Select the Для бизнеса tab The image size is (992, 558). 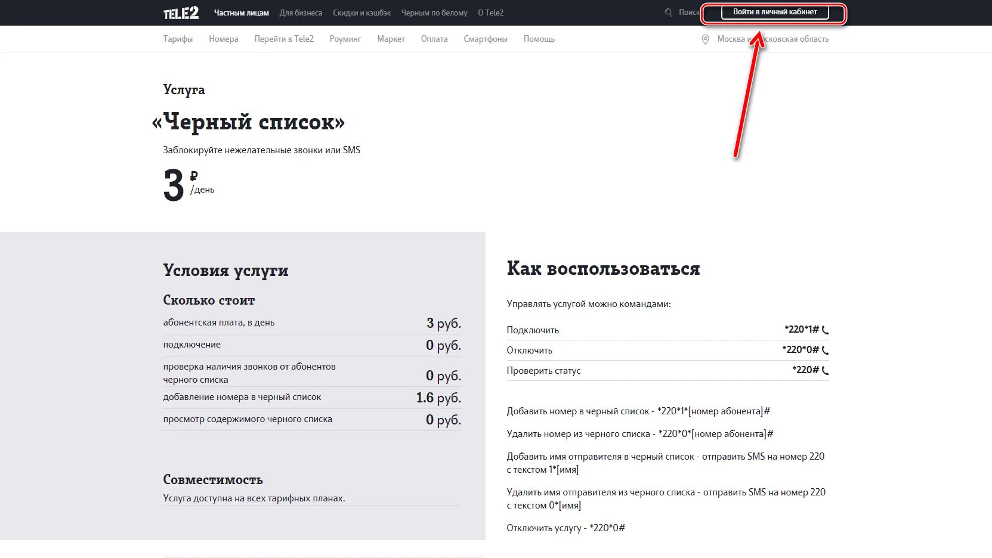301,13
